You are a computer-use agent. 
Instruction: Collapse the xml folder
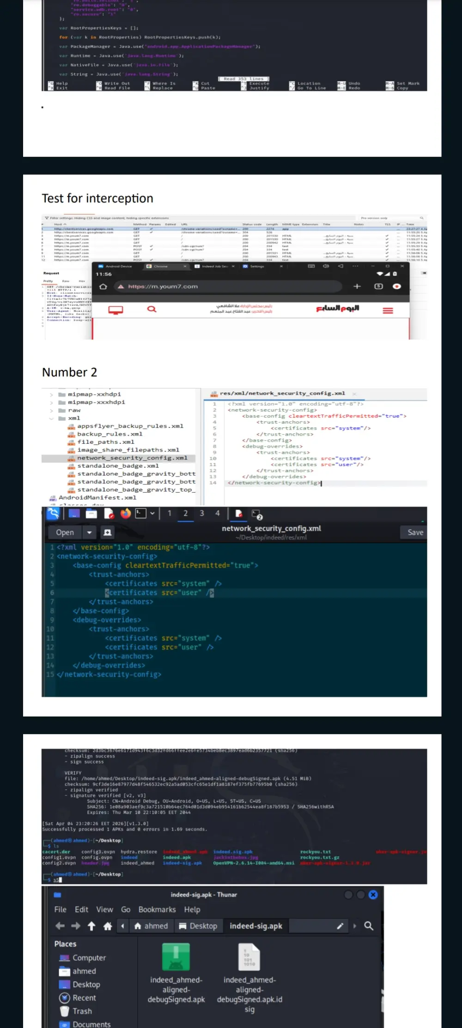51,418
